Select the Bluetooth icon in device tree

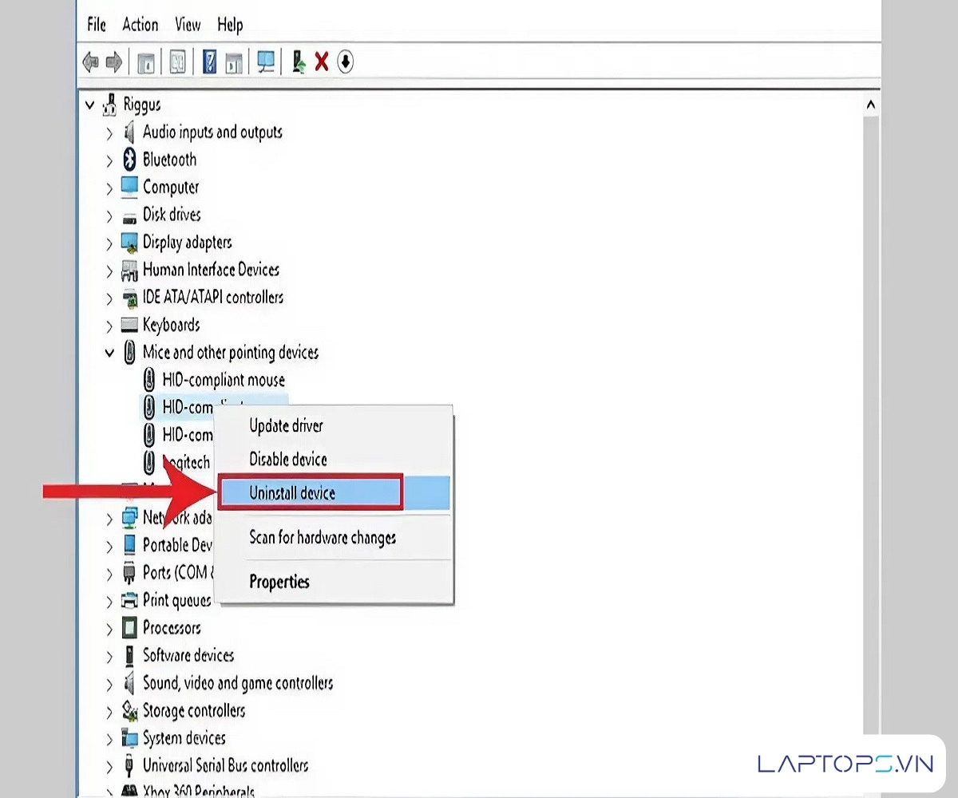129,160
